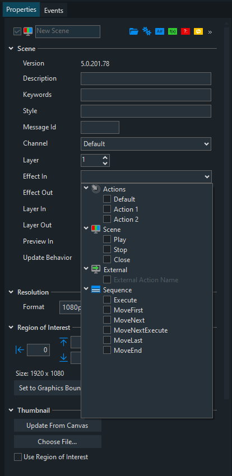The image size is (232, 476).
Task: Click the Region of Interest left-edge arrow icon
Action: (x=20, y=350)
